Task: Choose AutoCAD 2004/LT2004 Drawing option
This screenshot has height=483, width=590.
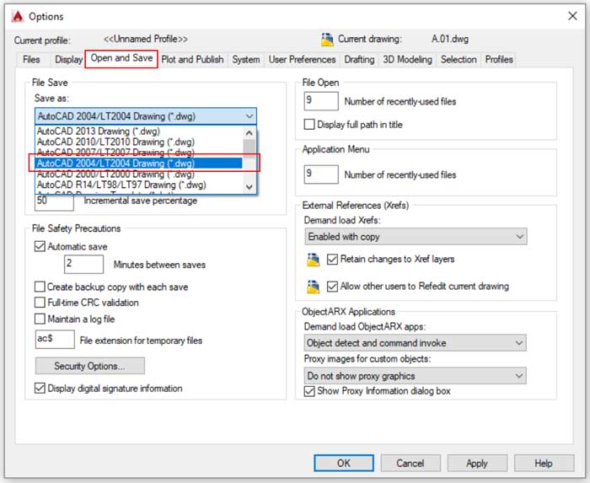Action: pyautogui.click(x=139, y=164)
